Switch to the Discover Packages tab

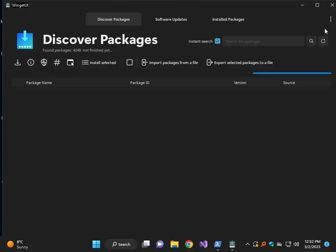(x=114, y=19)
